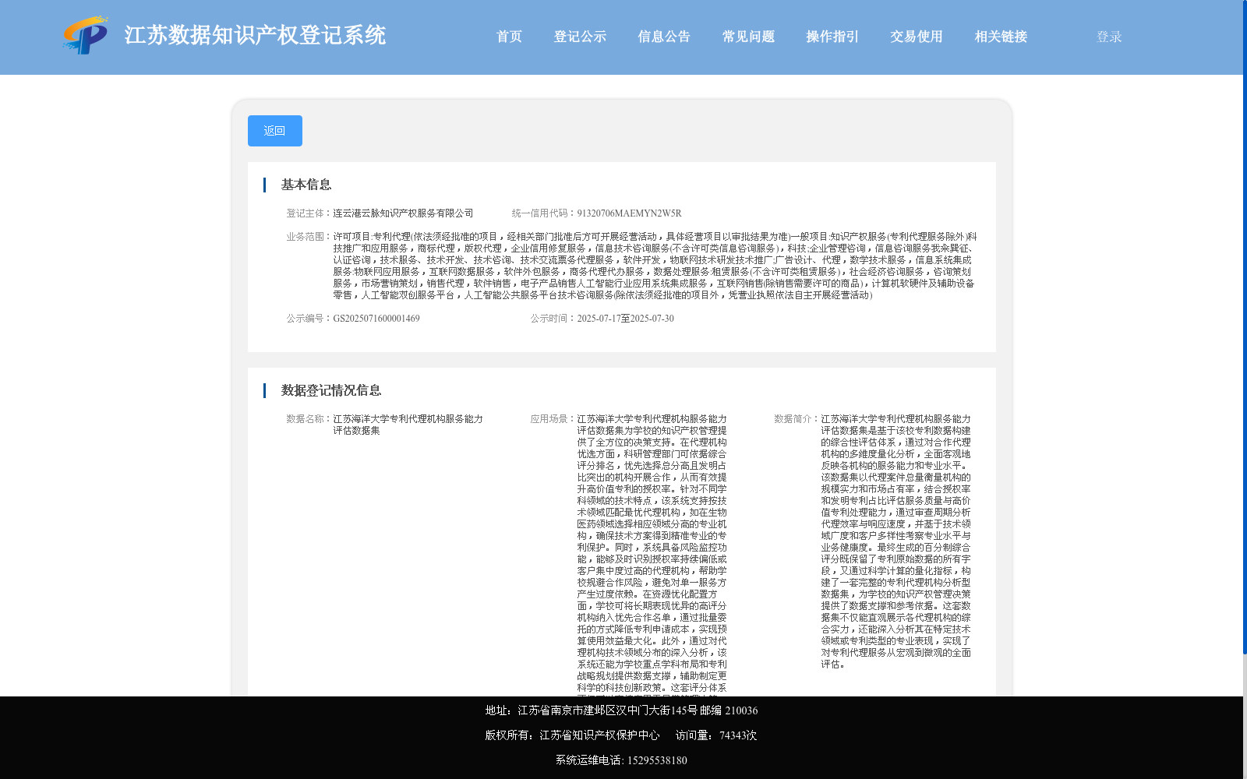Click the 统一信用代码 label

[544, 213]
